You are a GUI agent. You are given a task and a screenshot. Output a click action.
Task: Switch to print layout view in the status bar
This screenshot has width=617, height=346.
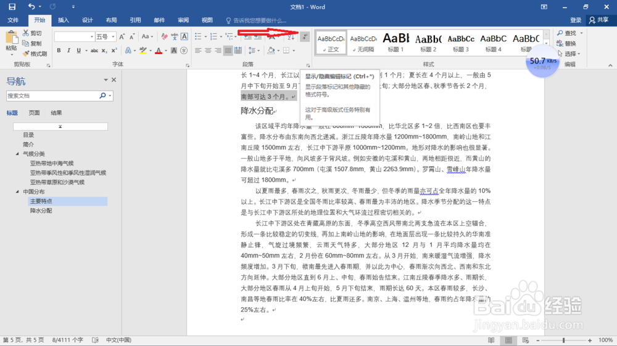508,340
